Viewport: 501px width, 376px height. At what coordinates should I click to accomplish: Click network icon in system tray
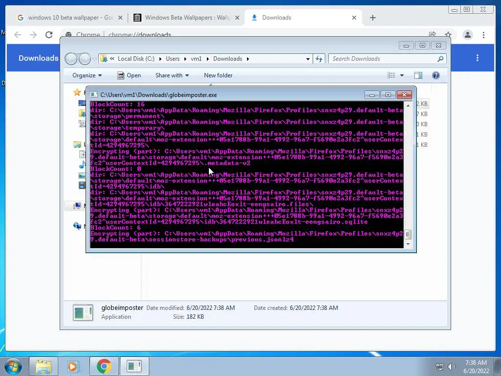click(440, 367)
